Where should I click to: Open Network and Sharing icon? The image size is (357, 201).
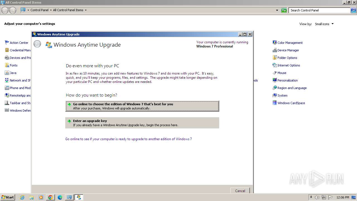pos(7,80)
